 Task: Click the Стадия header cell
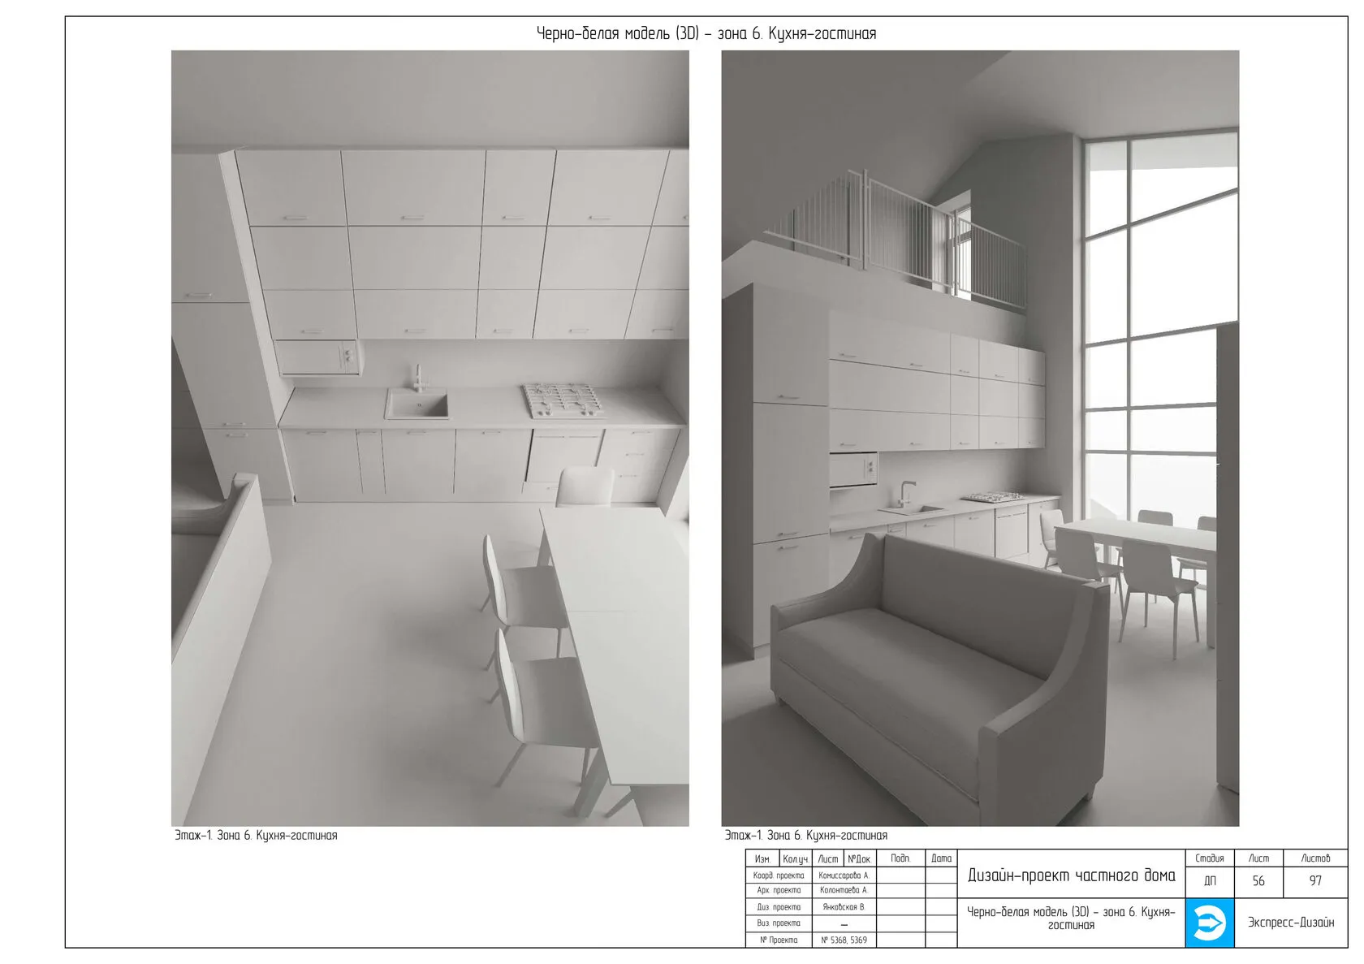click(1209, 858)
